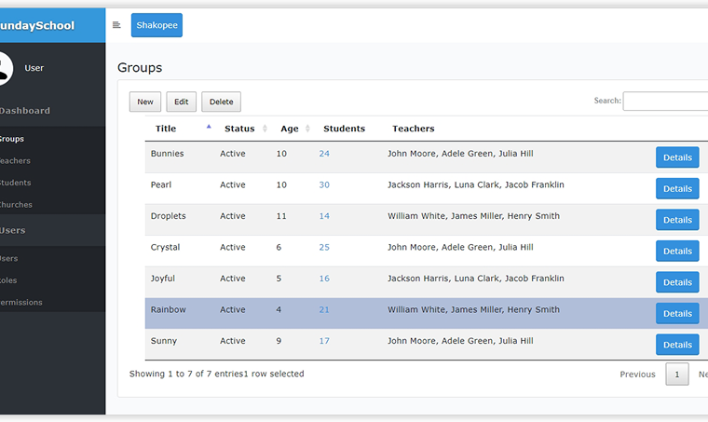Viewport: 708px width, 422px height.
Task: Collapse the Users sidebar section
Action: [x=13, y=230]
